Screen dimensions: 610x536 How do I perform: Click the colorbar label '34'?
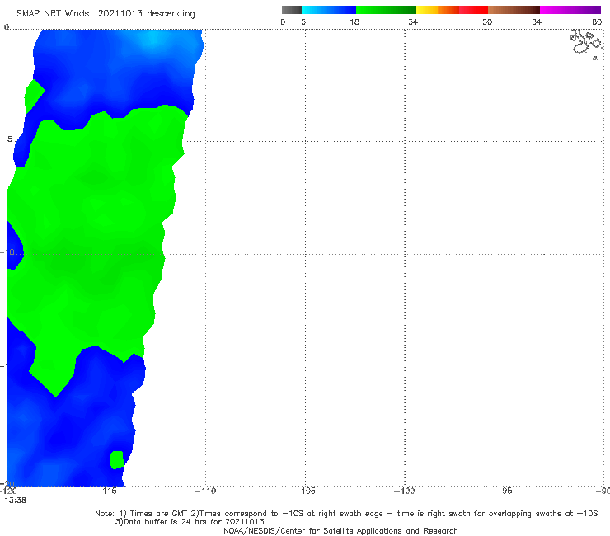pos(413,21)
